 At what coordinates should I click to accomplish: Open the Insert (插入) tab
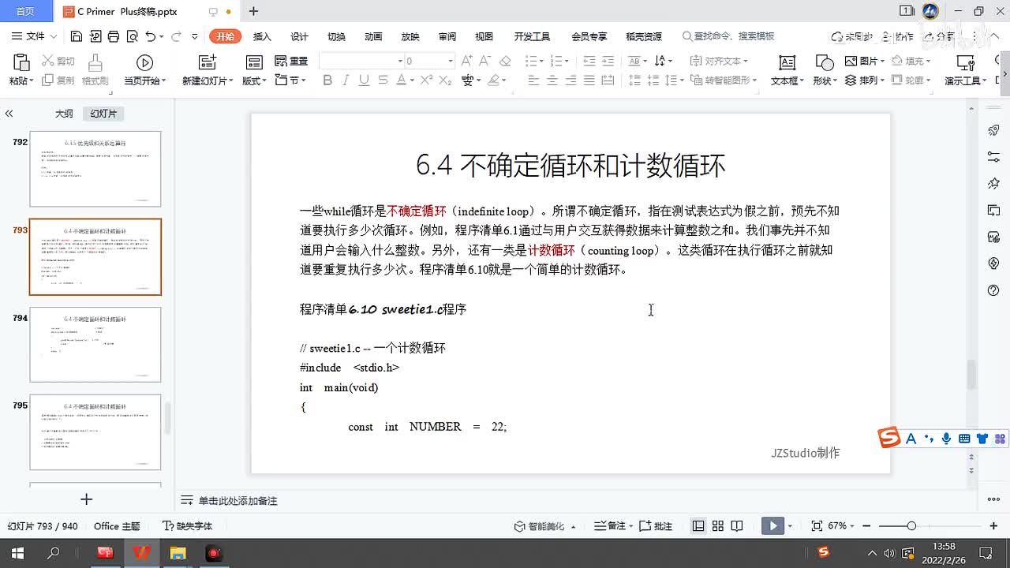click(262, 36)
